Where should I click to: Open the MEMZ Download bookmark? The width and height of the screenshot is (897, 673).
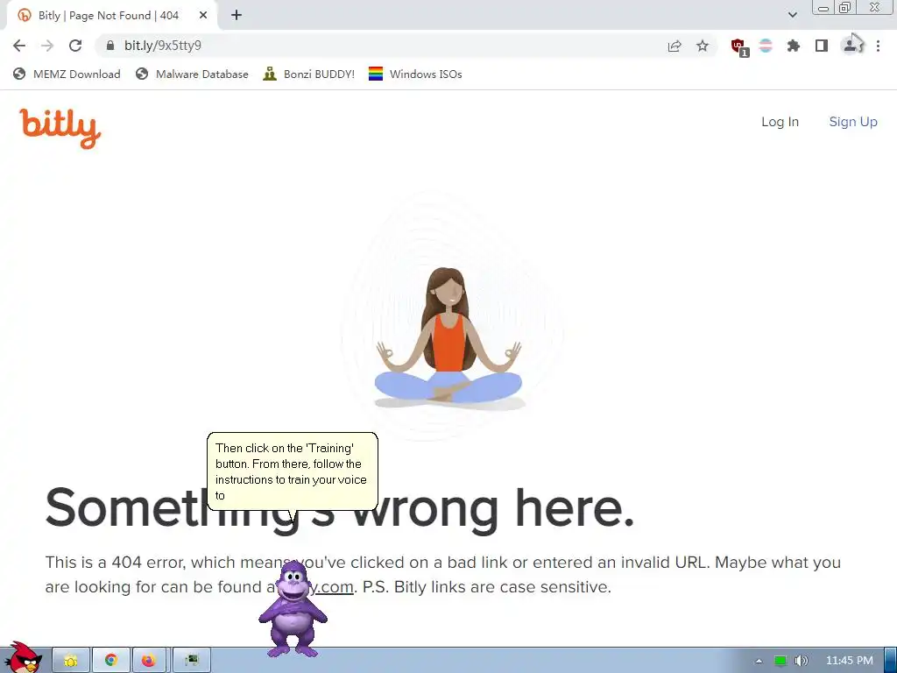(67, 74)
